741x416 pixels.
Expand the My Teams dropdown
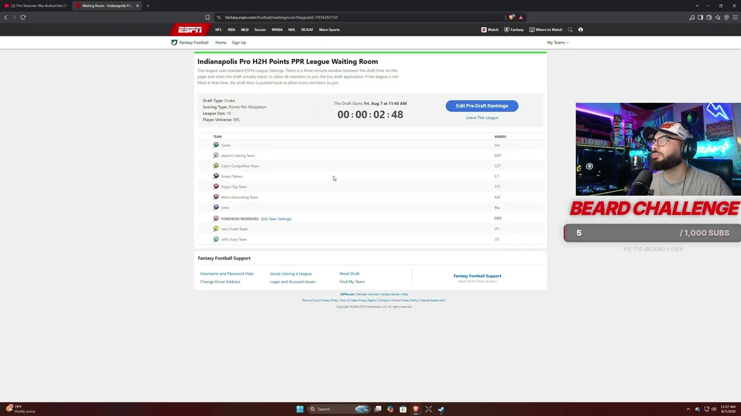pos(558,43)
